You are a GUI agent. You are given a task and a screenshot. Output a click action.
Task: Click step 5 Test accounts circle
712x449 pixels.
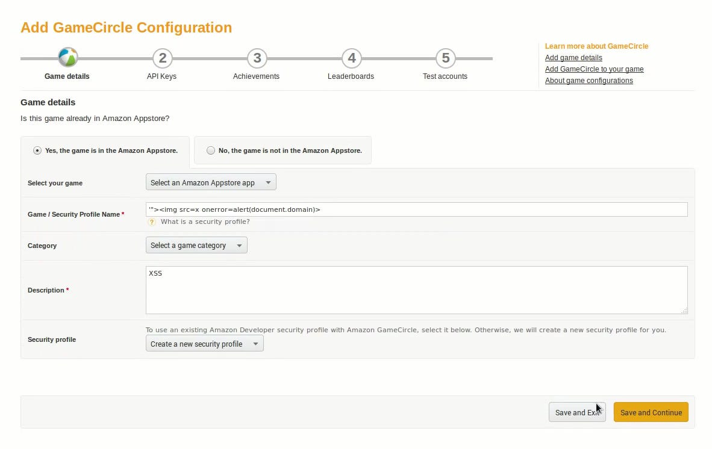click(445, 58)
